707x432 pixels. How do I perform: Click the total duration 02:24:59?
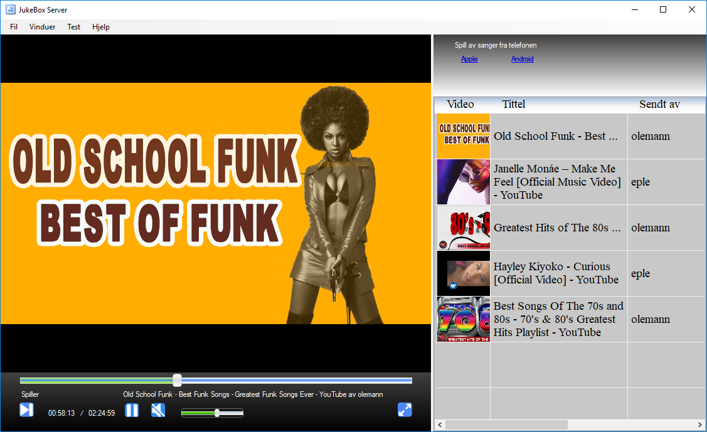pyautogui.click(x=102, y=413)
